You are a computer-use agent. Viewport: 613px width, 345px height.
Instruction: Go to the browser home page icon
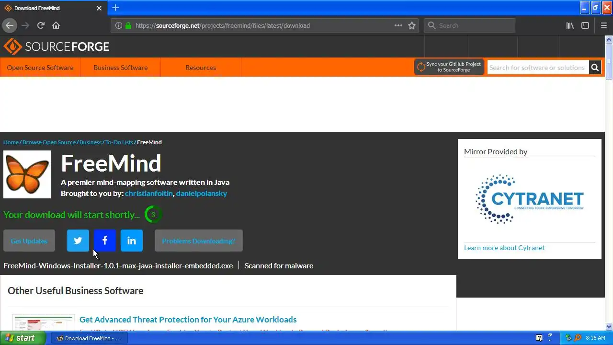pos(56,25)
